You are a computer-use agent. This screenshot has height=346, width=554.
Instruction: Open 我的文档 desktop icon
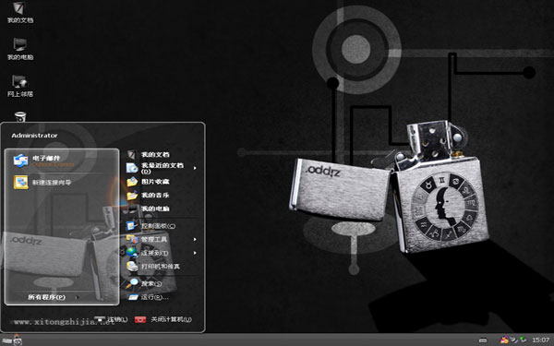coord(20,12)
